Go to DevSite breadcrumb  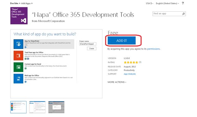click(14, 3)
